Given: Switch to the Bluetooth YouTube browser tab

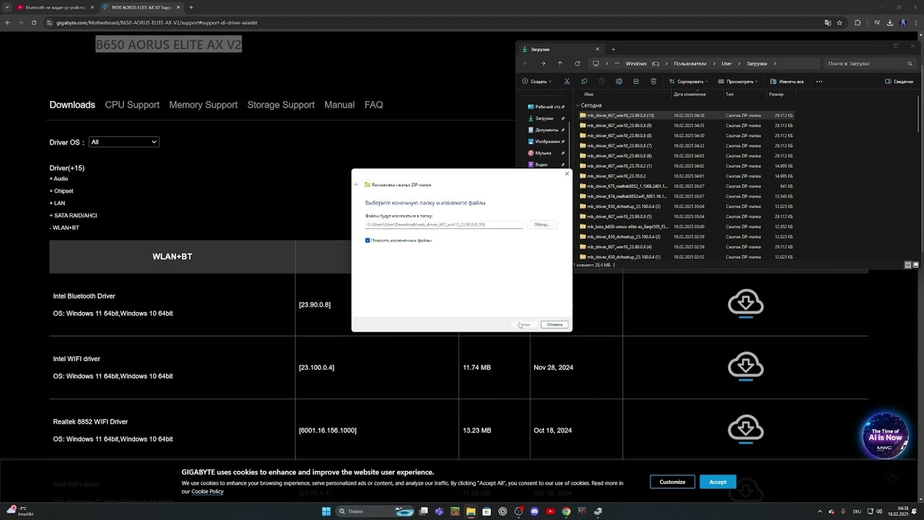Looking at the screenshot, I should point(54,7).
